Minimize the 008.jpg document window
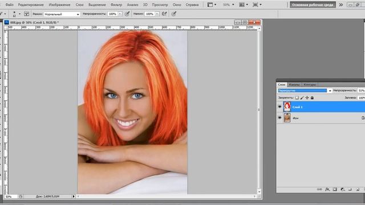 point(238,22)
